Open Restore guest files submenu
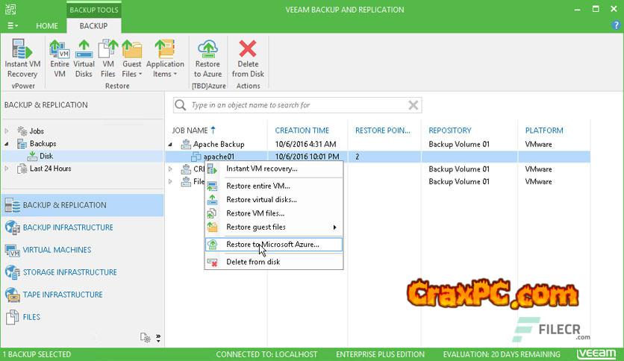 pos(274,227)
